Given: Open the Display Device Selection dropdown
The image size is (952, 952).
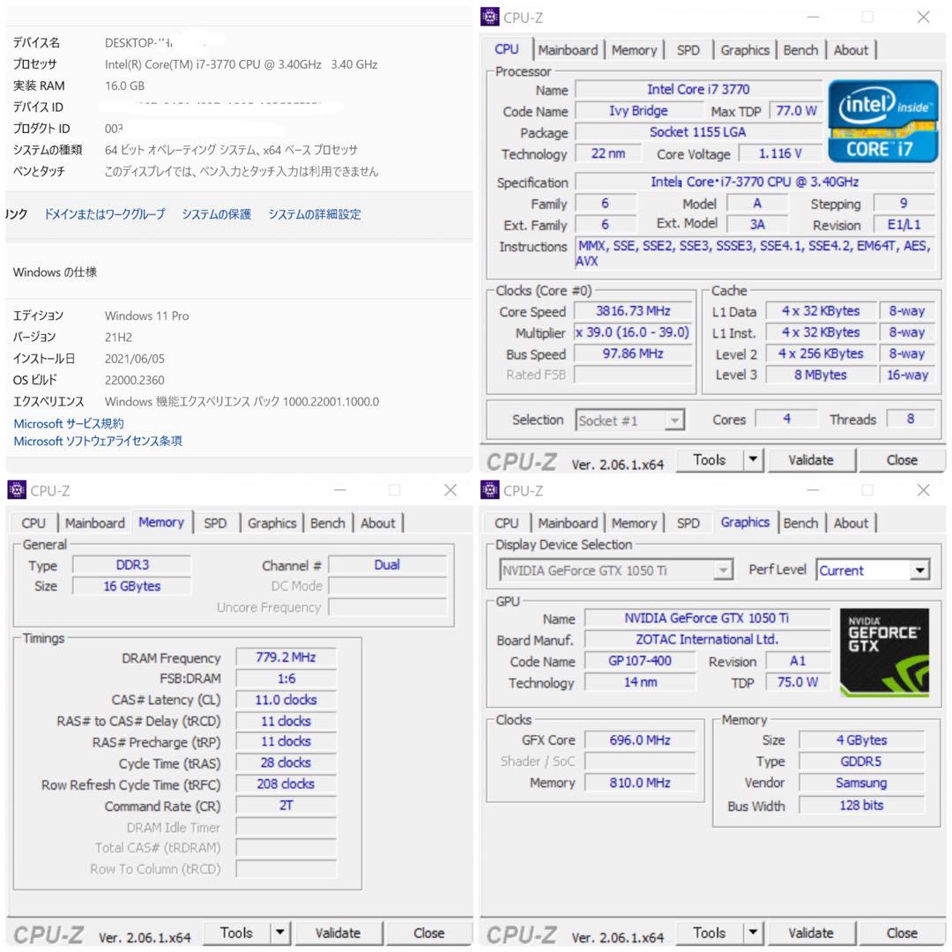Looking at the screenshot, I should pyautogui.click(x=615, y=570).
